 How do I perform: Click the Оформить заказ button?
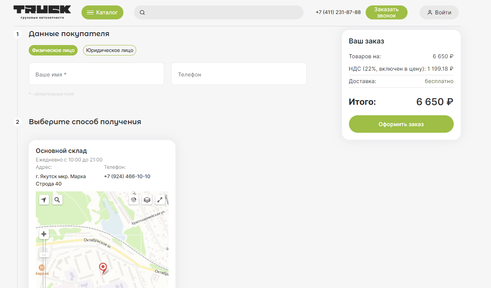point(401,124)
